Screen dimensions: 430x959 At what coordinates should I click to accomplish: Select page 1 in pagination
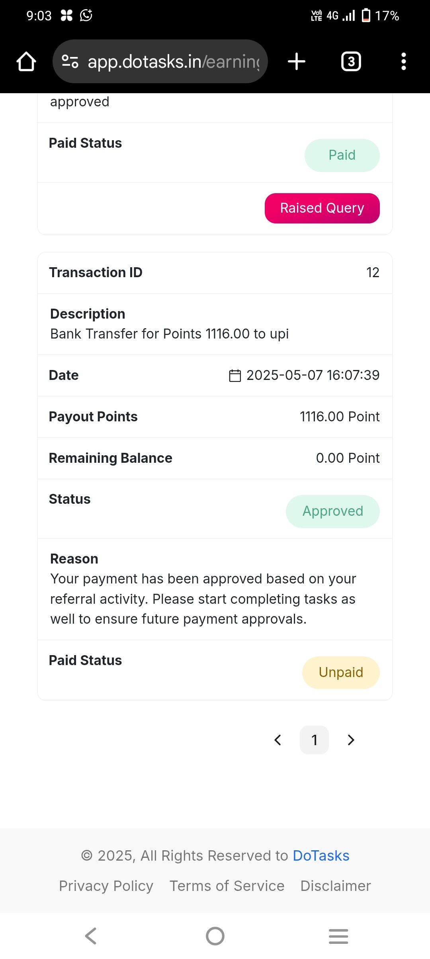(x=314, y=740)
